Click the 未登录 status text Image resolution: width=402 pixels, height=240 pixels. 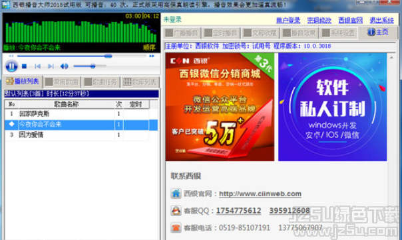173,19
